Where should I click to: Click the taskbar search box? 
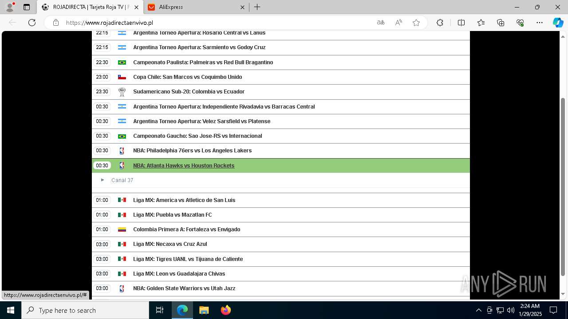[85, 310]
